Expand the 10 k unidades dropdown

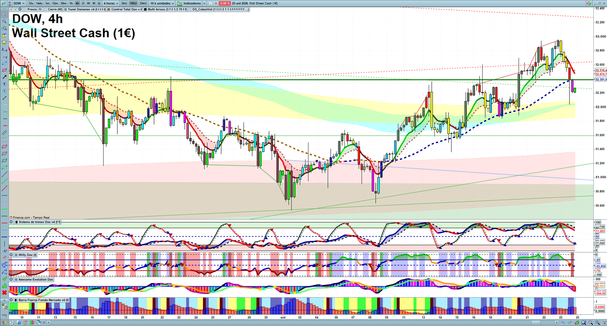click(x=162, y=3)
